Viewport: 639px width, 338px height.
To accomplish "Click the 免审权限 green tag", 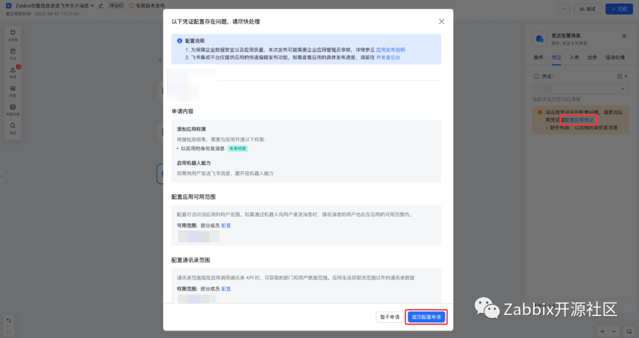I will click(238, 149).
